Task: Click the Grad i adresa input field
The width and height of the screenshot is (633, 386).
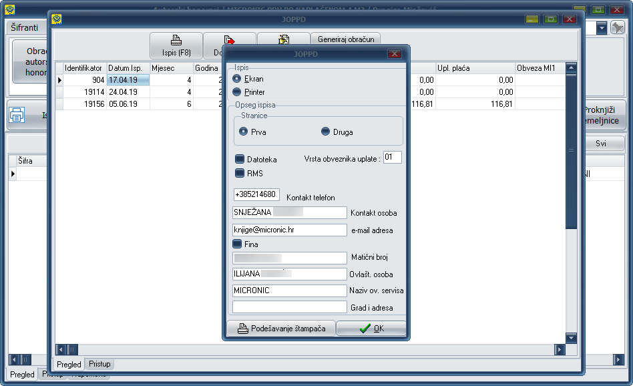Action: click(289, 307)
